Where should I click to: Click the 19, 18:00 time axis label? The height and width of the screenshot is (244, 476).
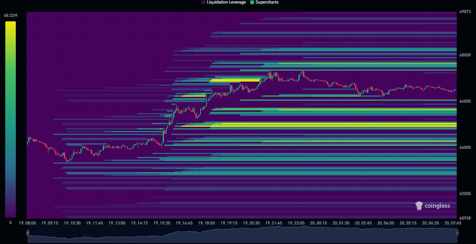(207, 223)
